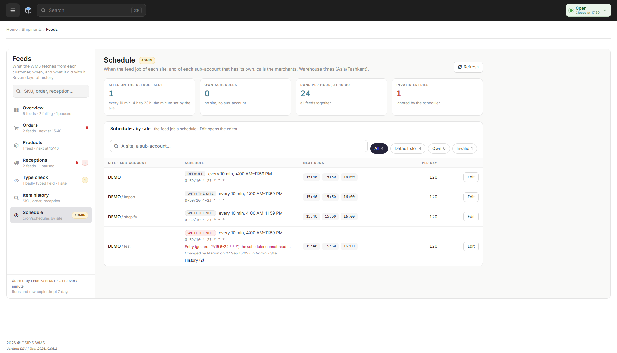Expand the Open status dropdown chevron
This screenshot has width=617, height=353.
(605, 10)
